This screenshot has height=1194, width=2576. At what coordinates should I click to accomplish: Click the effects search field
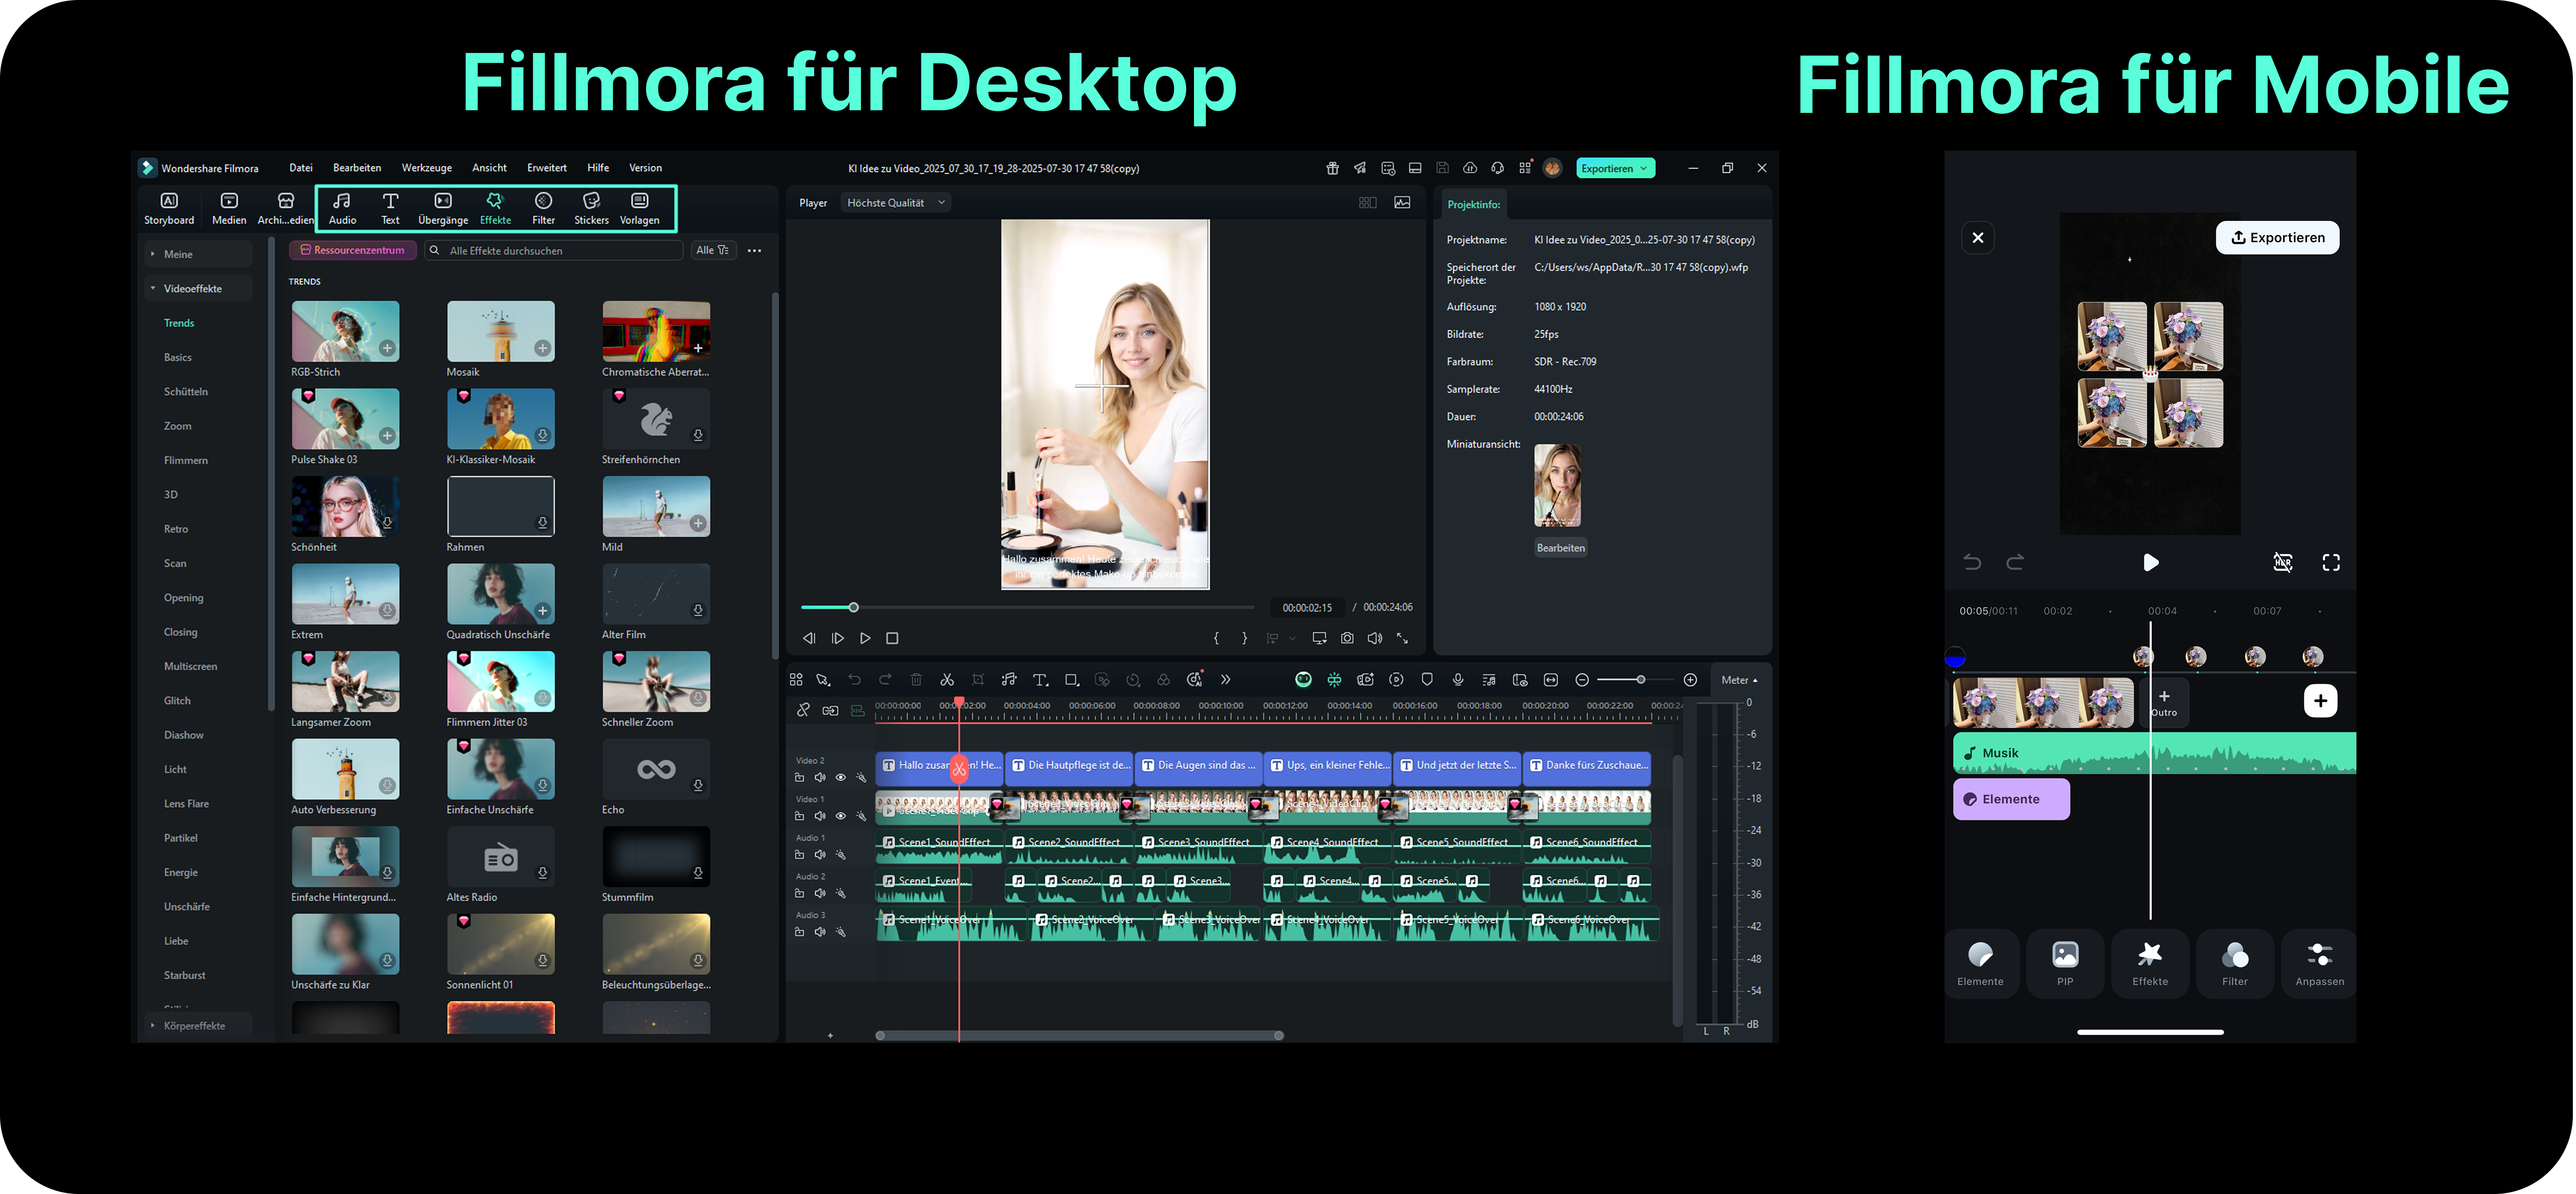tap(555, 250)
